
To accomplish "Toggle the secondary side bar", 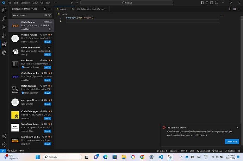I will coord(212,2).
